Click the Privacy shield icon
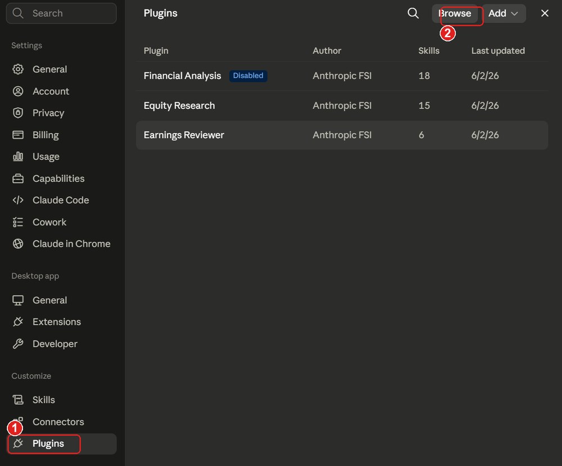Image resolution: width=562 pixels, height=466 pixels. coord(18,113)
